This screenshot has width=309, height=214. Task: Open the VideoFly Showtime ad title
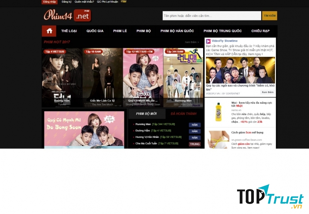225,41
